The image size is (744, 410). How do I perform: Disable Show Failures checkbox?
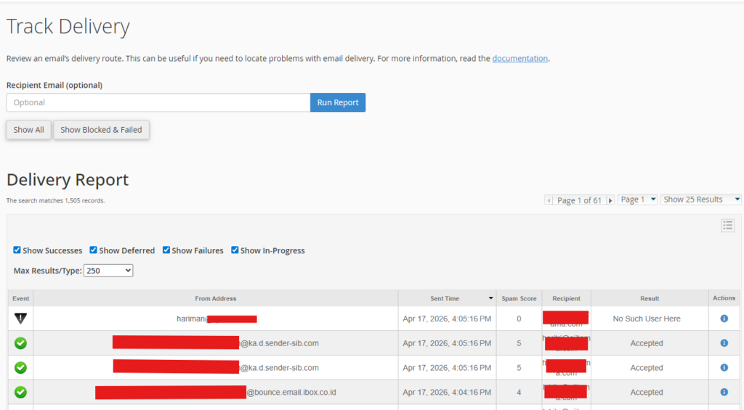coord(166,250)
